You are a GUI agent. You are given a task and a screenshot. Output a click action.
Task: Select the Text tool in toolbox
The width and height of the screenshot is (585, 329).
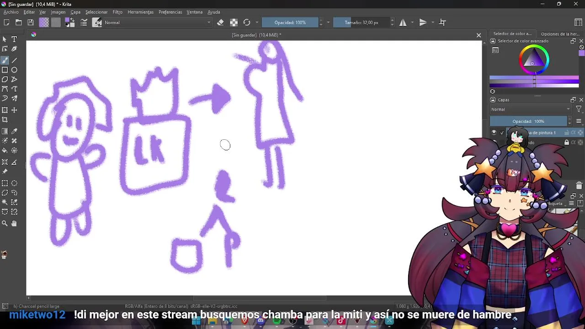click(14, 39)
